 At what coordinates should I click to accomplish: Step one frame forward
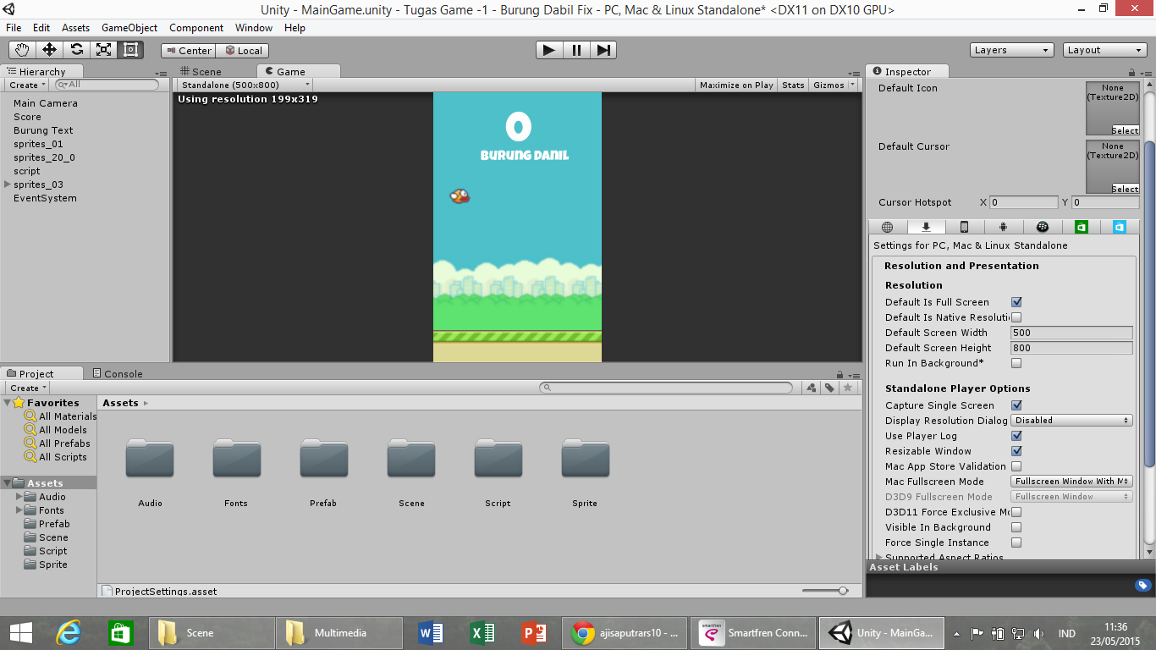[603, 50]
